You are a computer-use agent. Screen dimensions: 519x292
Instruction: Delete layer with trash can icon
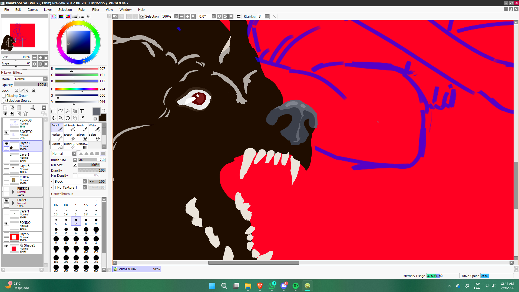25,114
